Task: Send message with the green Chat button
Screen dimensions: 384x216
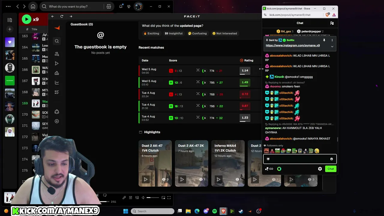Action: [331, 169]
